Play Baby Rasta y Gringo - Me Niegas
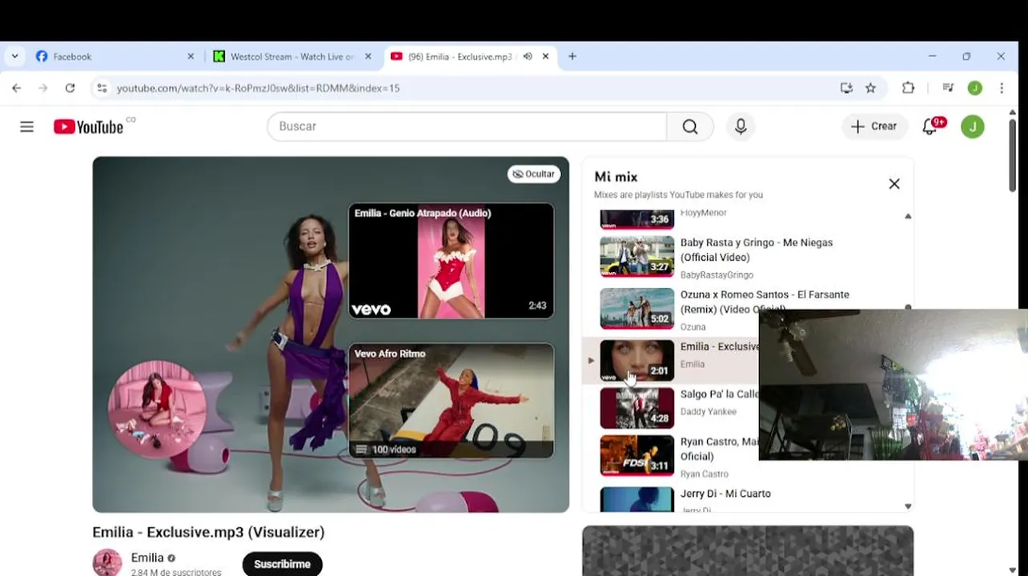The image size is (1028, 576). [x=757, y=250]
